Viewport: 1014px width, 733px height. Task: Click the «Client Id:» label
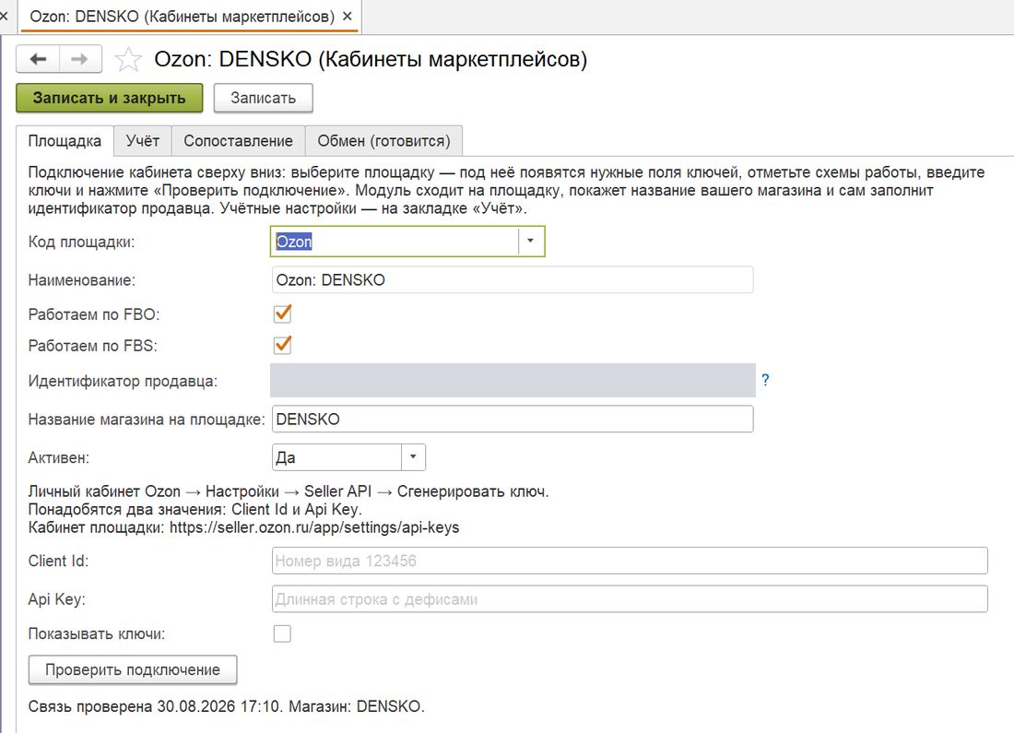pos(58,561)
